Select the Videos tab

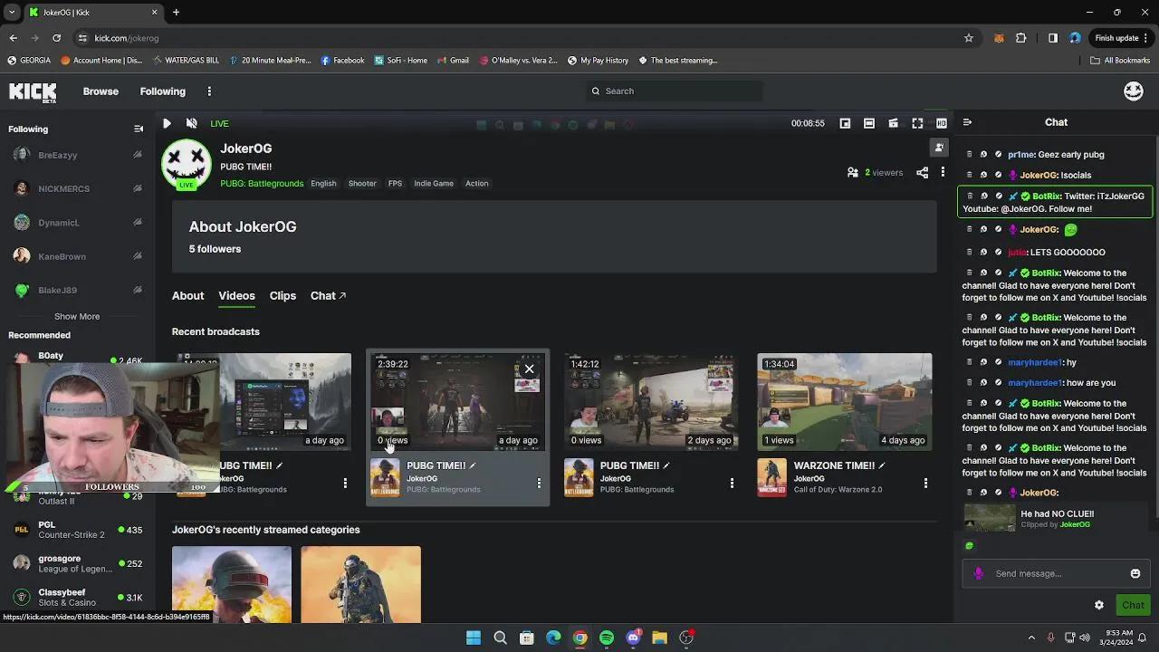pos(236,295)
